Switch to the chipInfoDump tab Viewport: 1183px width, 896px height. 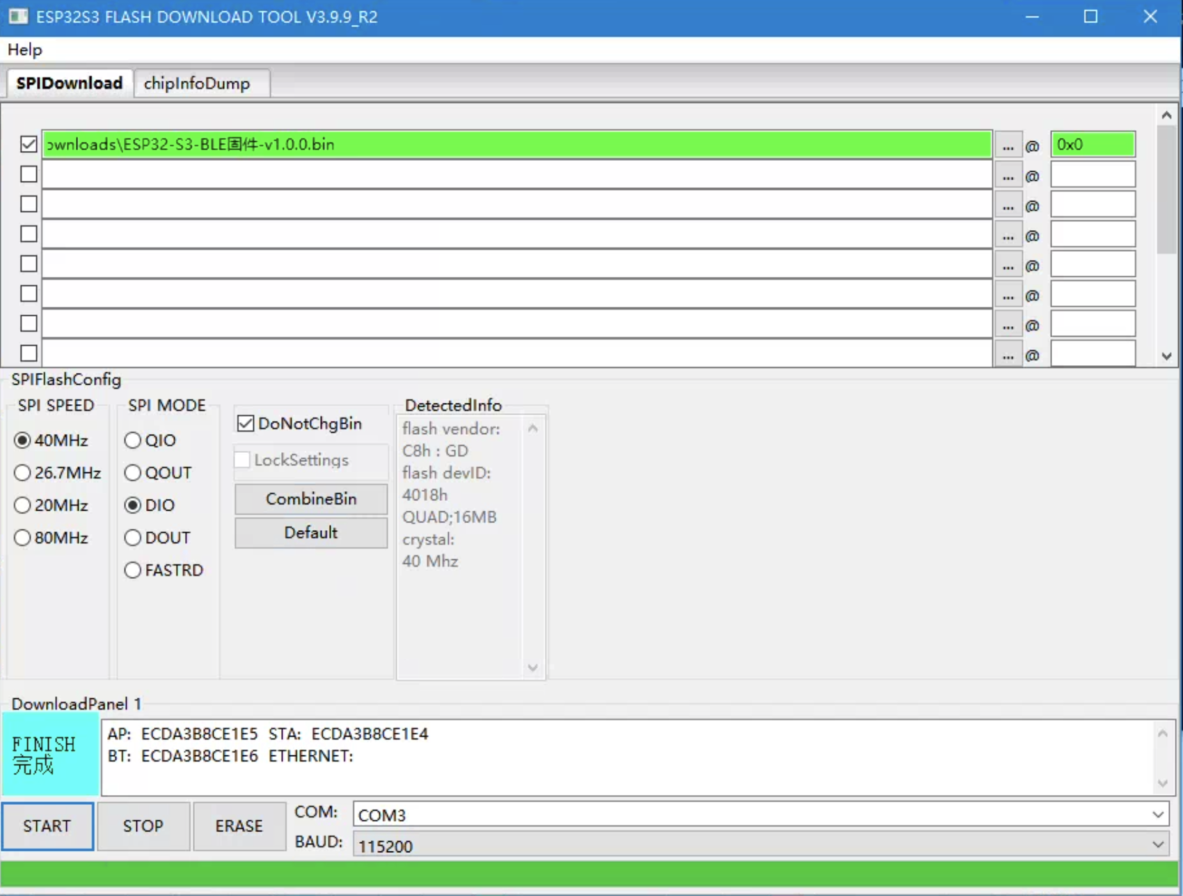pos(197,83)
